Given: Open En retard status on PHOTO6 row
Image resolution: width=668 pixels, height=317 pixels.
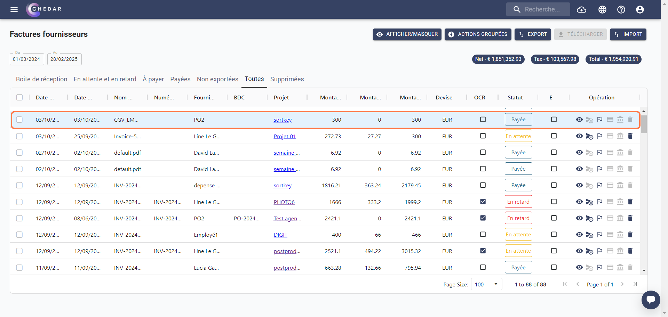Looking at the screenshot, I should click(x=518, y=202).
